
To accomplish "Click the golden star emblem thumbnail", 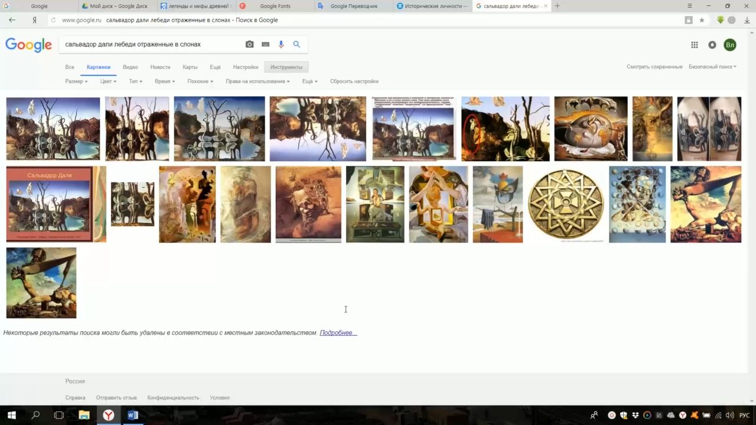I will click(565, 204).
